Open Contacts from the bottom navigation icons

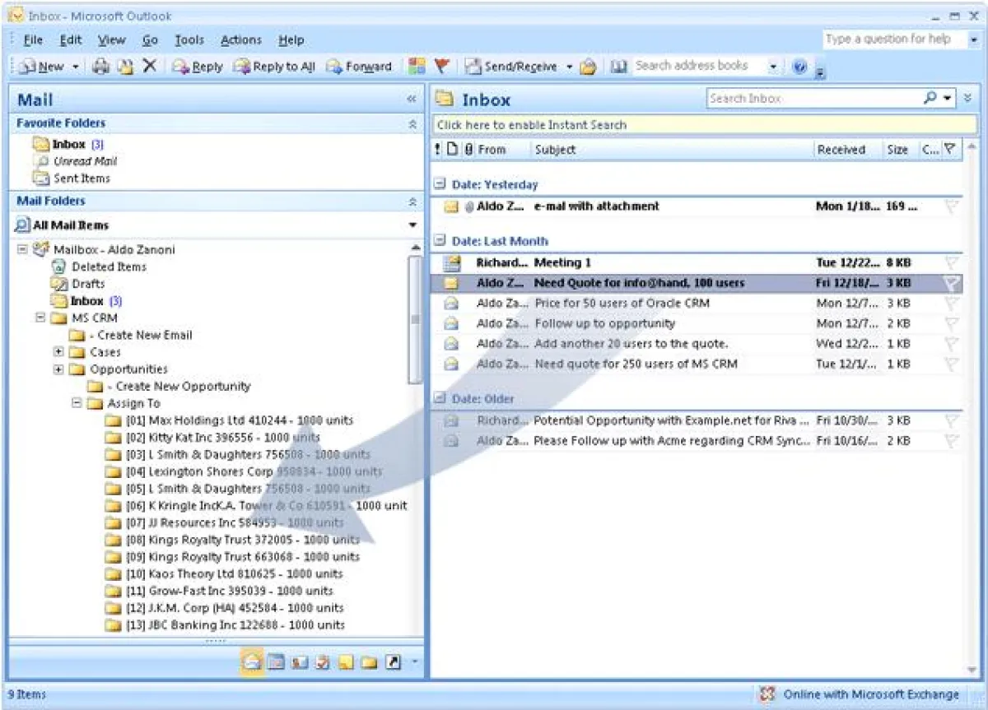299,662
